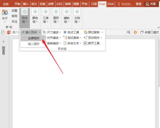This screenshot has height=128, width=160.
Task: Click the 登录 sign in button
Action: pyautogui.click(x=139, y=4)
